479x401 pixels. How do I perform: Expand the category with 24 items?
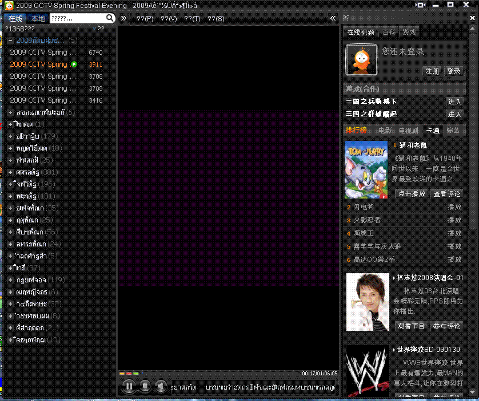tap(10, 244)
